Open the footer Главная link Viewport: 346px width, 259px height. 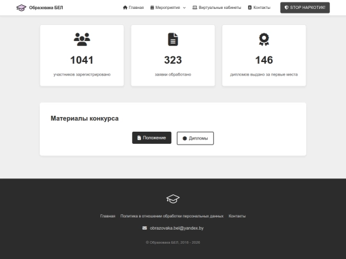tap(108, 216)
